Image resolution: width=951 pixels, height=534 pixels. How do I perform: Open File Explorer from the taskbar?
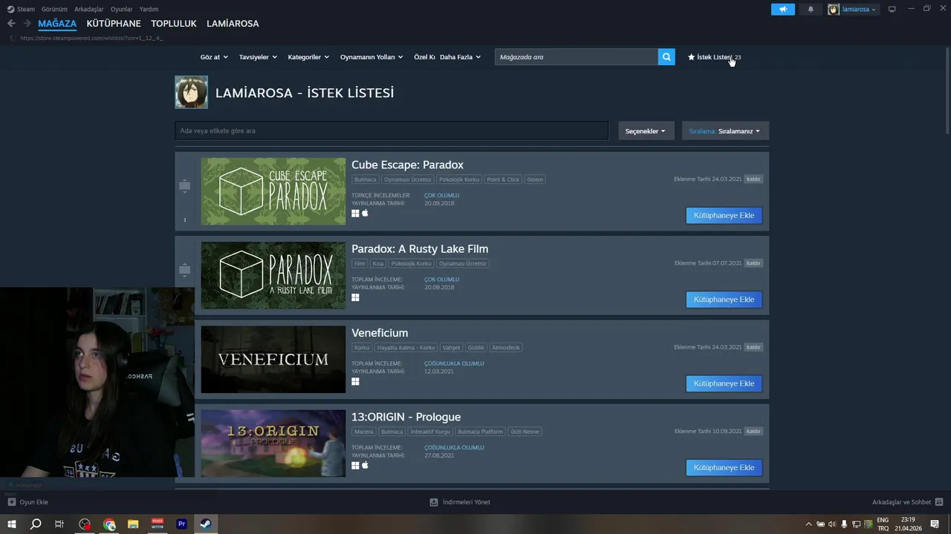[133, 524]
